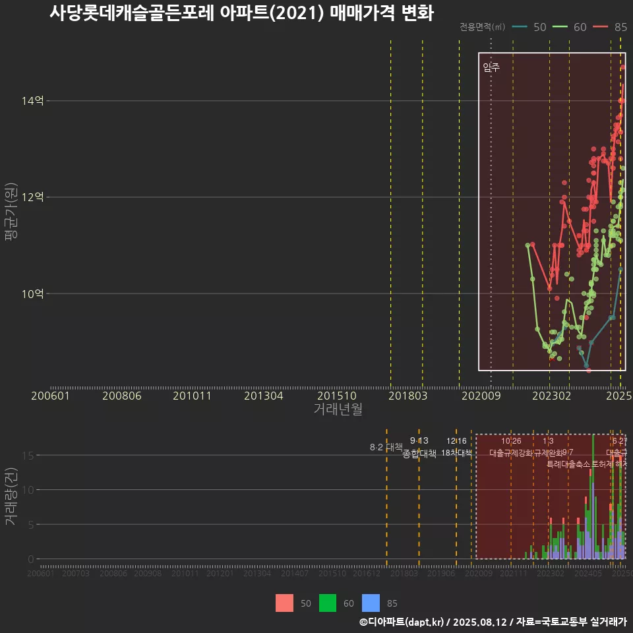
Task: Click the 12억 y-axis label
Action: point(33,197)
